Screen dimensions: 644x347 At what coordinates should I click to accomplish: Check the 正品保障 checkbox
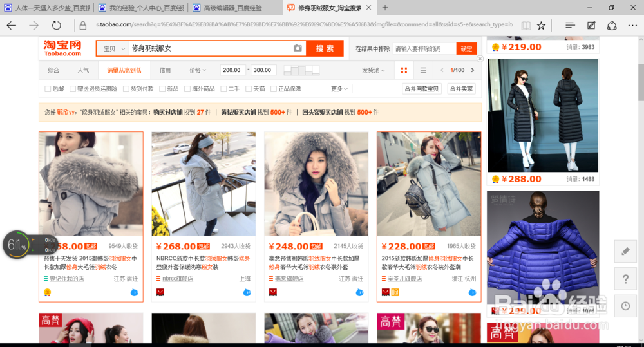click(x=274, y=89)
